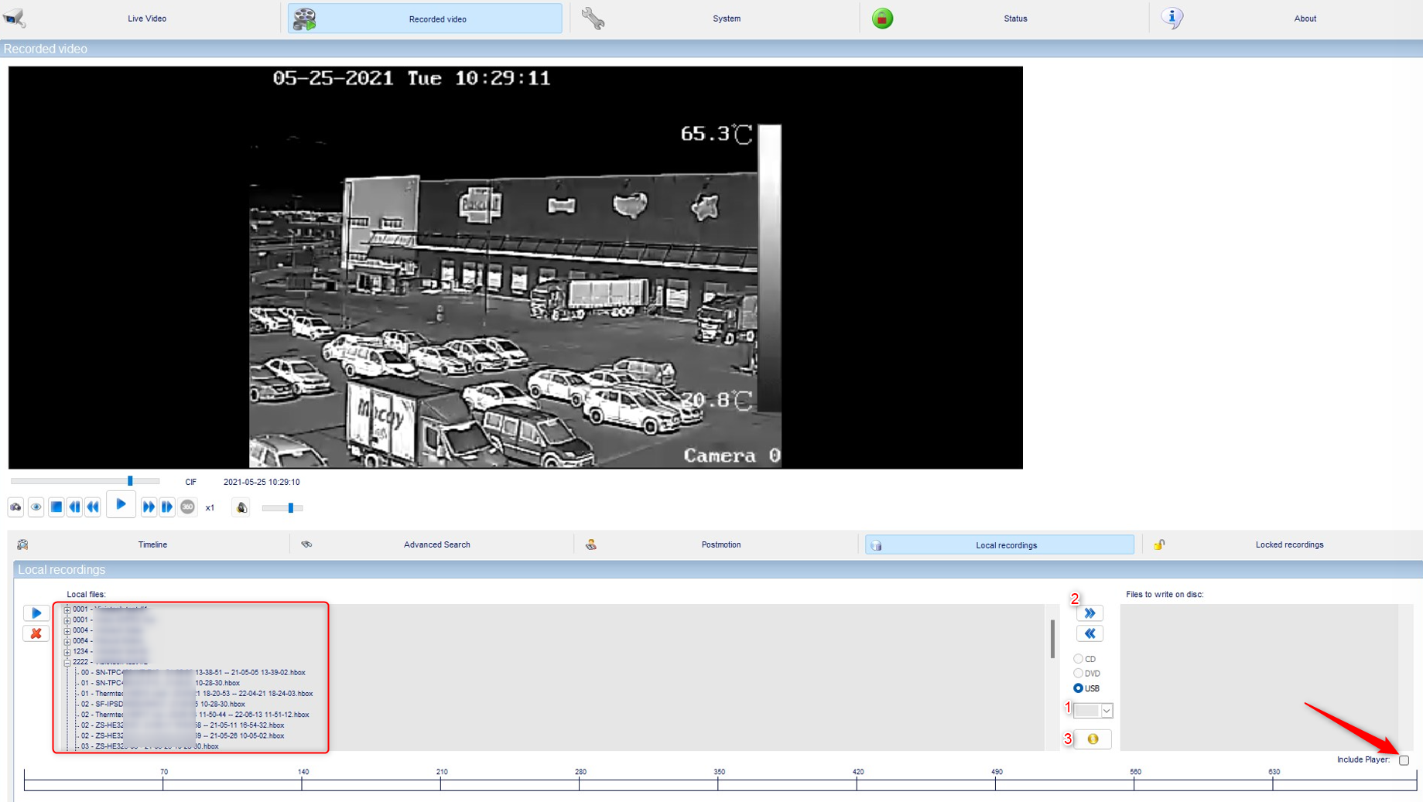Click the eye view icon
The image size is (1423, 802).
coord(36,507)
